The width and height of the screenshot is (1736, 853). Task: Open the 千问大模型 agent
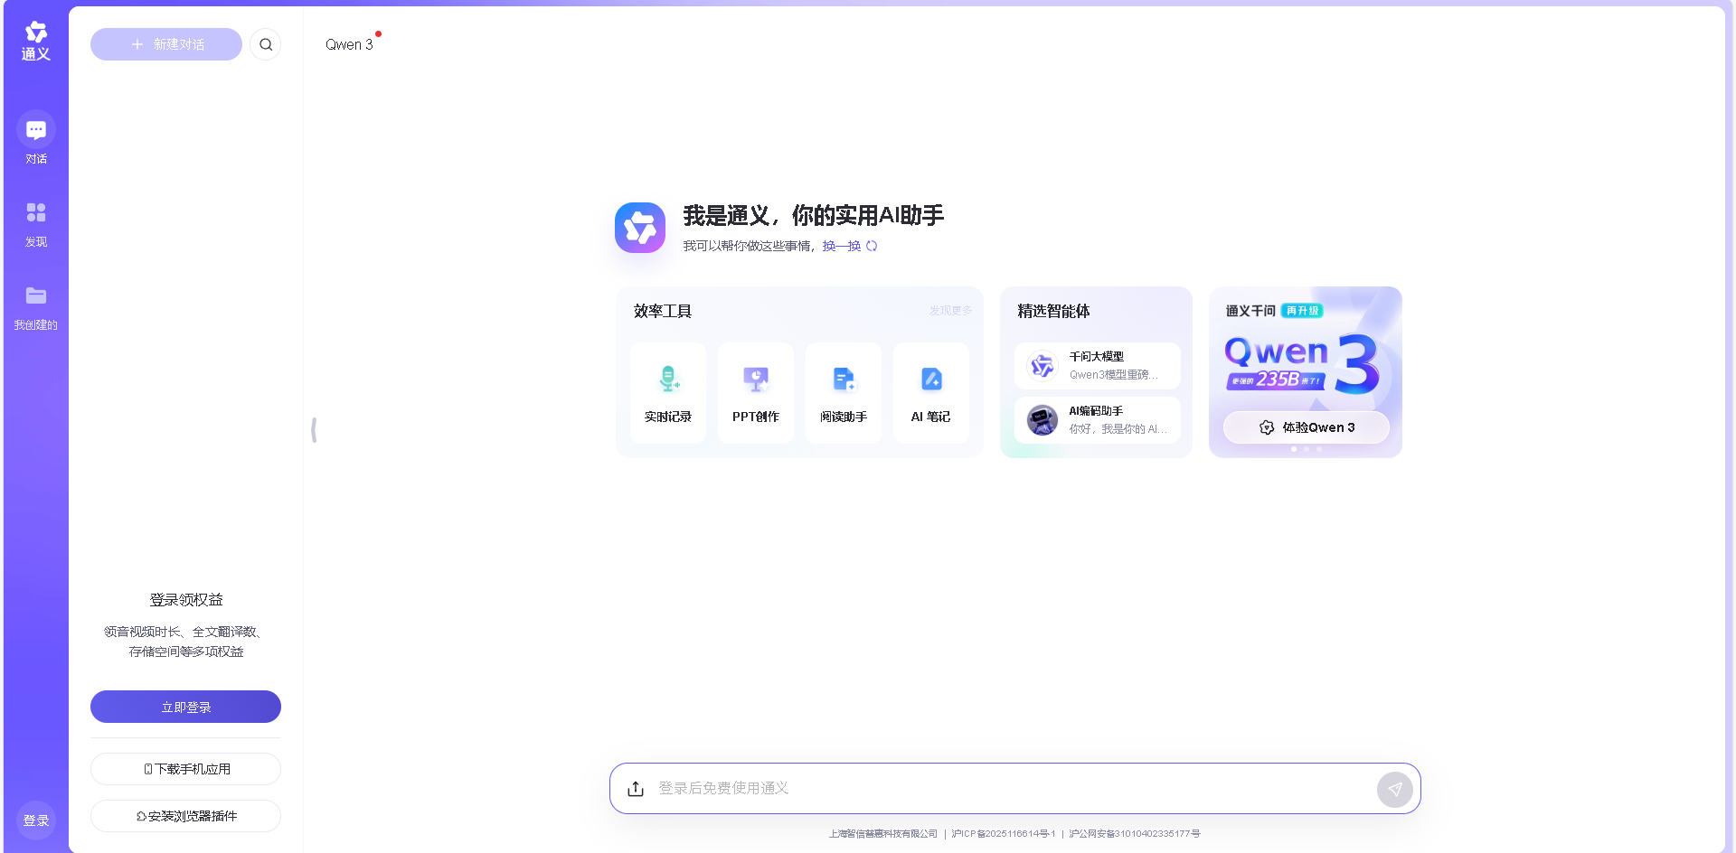1096,365
